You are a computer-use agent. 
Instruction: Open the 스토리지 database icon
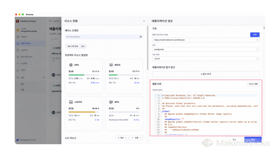[18, 50]
